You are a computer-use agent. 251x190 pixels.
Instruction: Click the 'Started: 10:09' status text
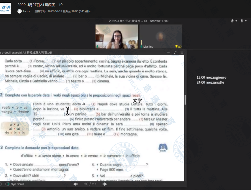159,21
